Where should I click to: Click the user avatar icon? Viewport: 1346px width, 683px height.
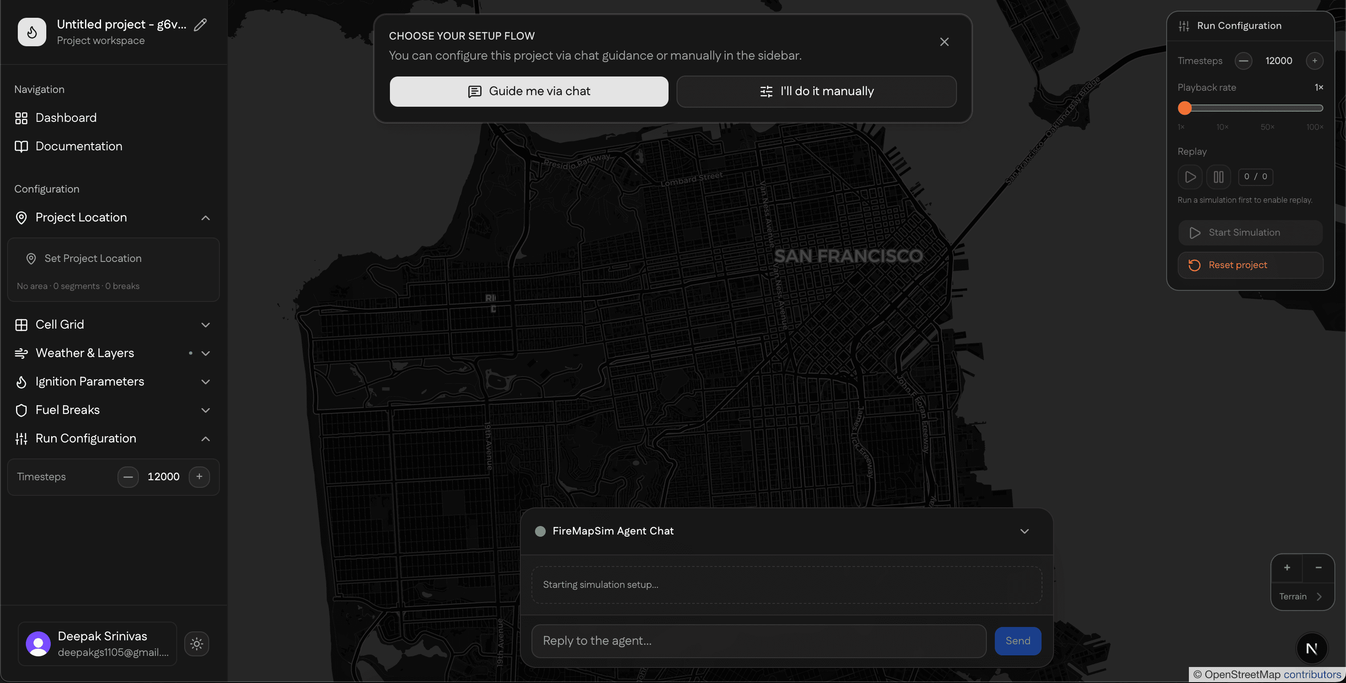38,644
